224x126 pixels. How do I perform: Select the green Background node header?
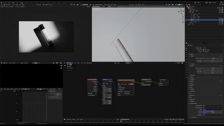[146, 79]
